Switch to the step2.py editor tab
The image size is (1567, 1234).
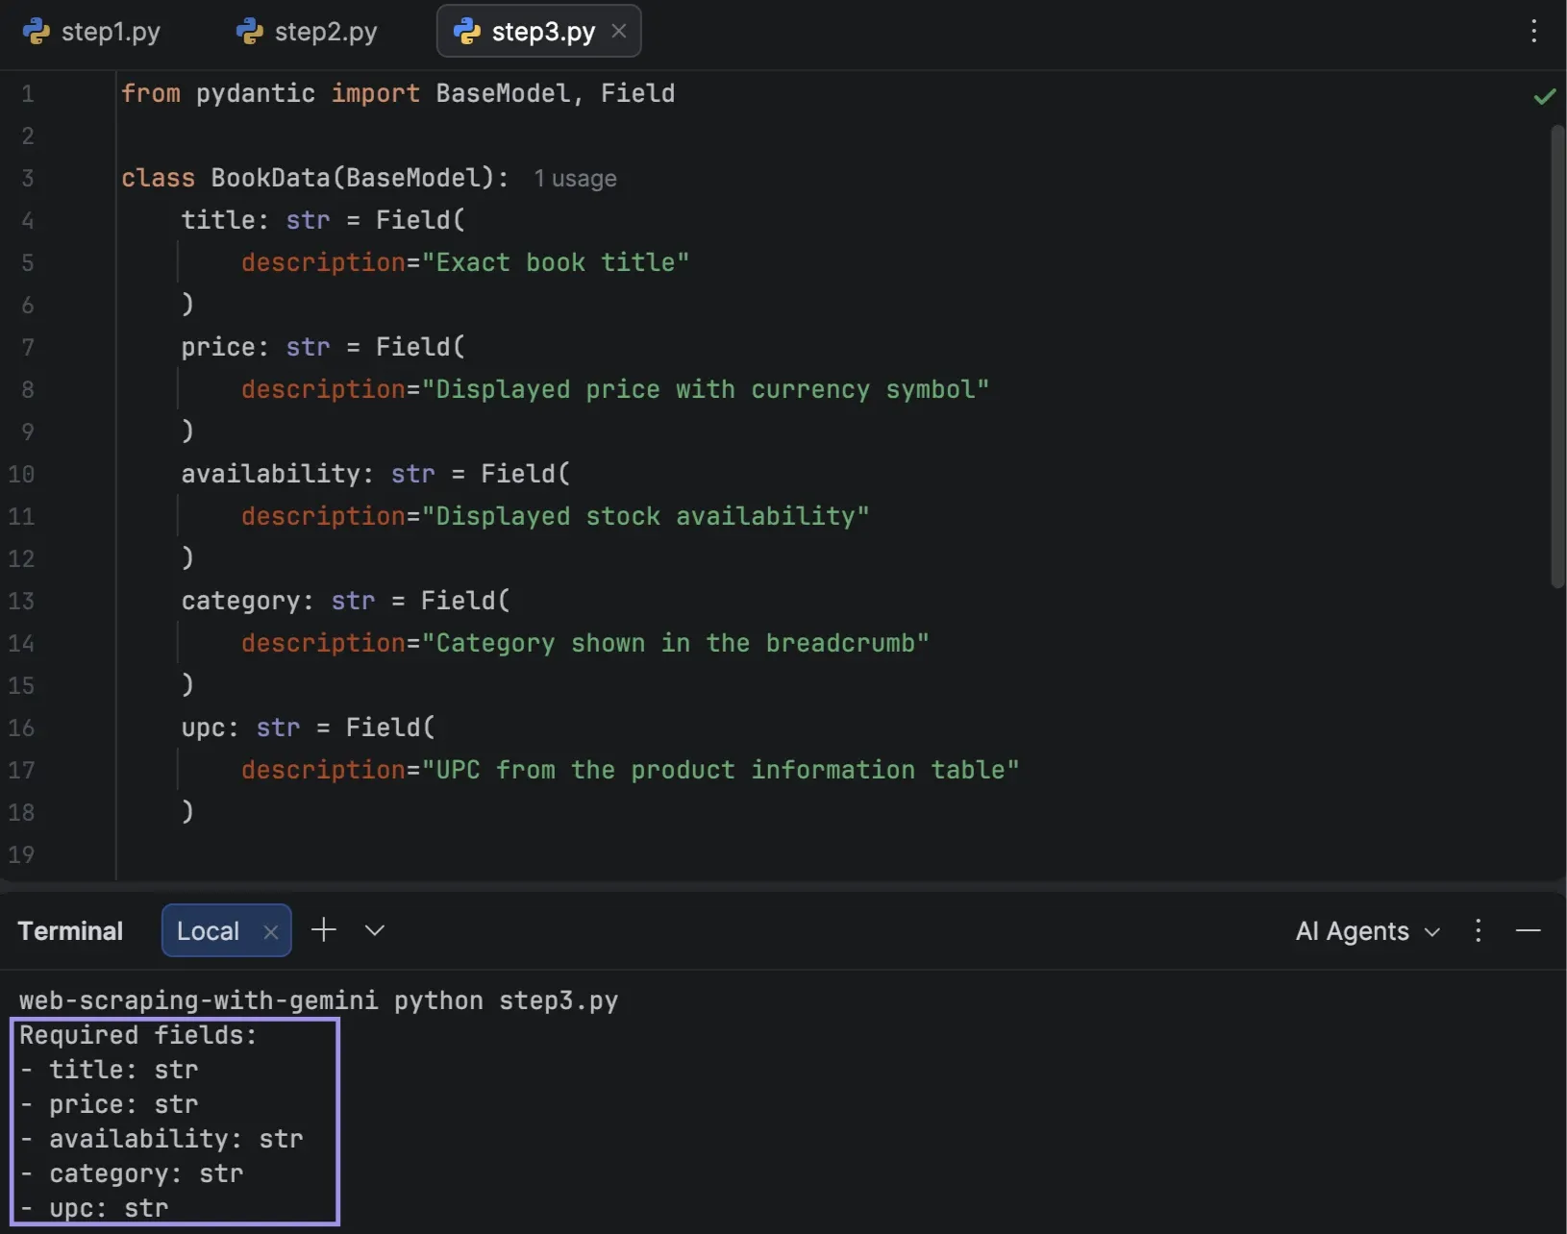[x=307, y=32]
